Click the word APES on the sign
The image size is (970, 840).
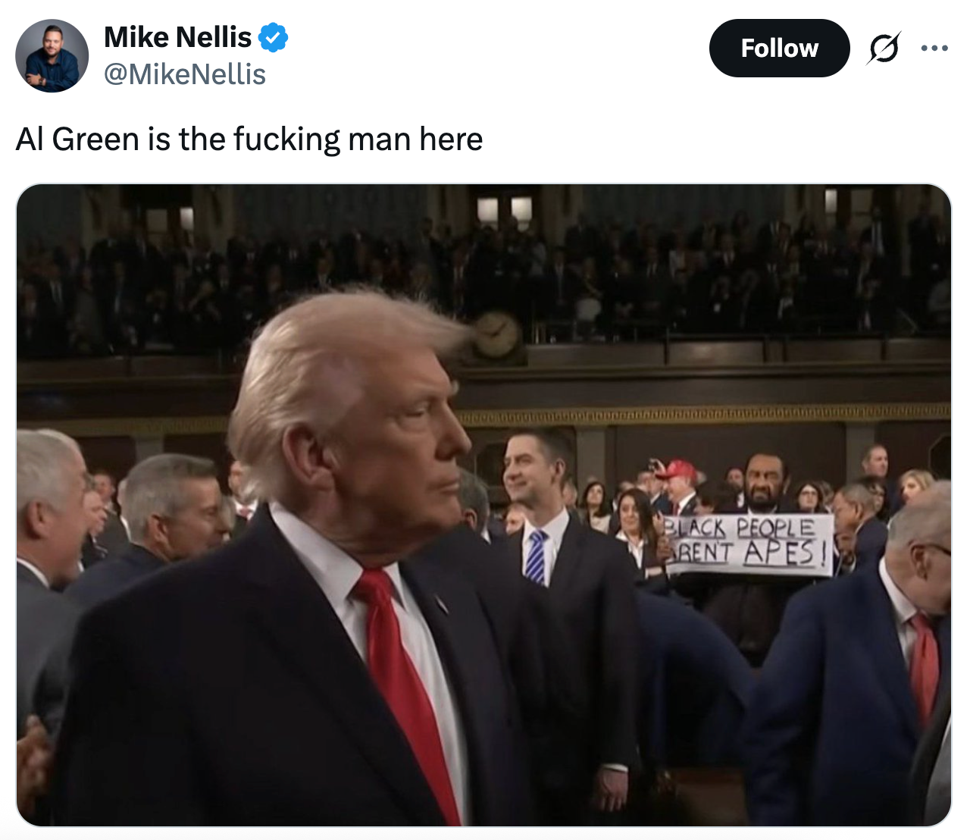(x=781, y=553)
